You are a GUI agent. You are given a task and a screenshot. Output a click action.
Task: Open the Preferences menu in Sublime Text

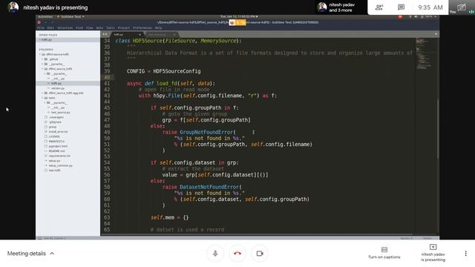tap(142, 28)
